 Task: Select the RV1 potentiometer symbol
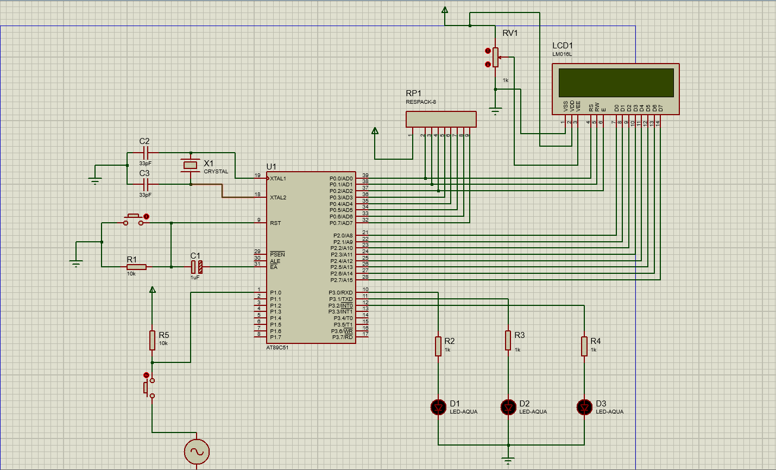(x=496, y=57)
